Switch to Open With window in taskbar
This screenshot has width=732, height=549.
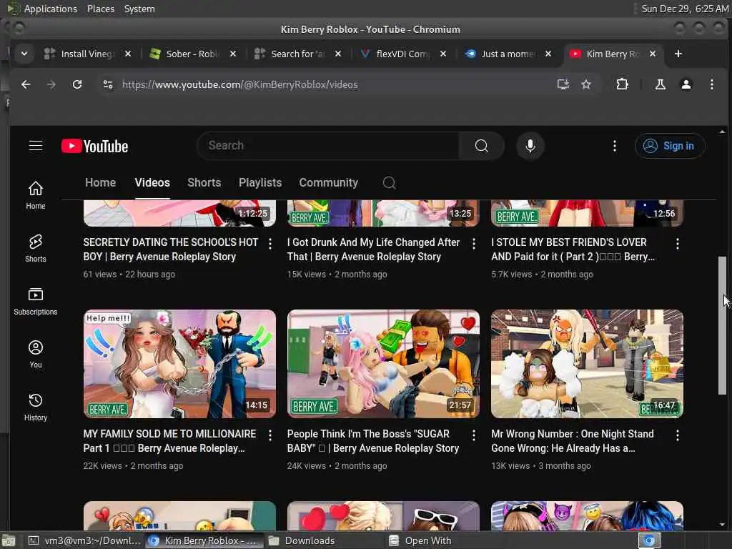click(445, 540)
